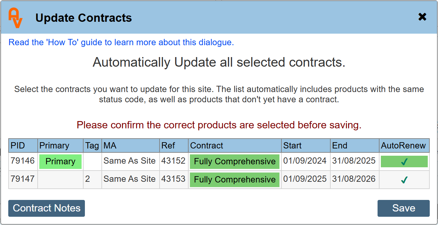Click the empty Primary cell for PID 79147
The height and width of the screenshot is (225, 438).
click(x=60, y=180)
